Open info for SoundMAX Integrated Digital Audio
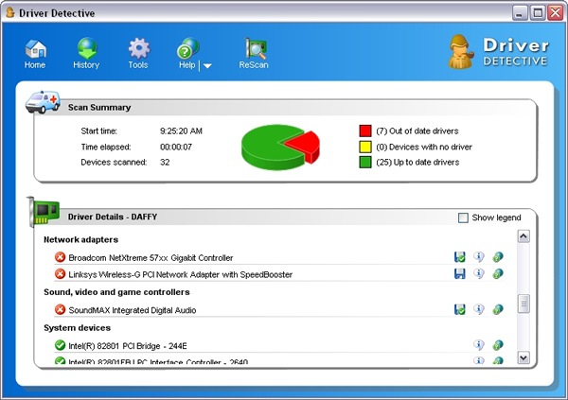568x400 pixels. (478, 309)
